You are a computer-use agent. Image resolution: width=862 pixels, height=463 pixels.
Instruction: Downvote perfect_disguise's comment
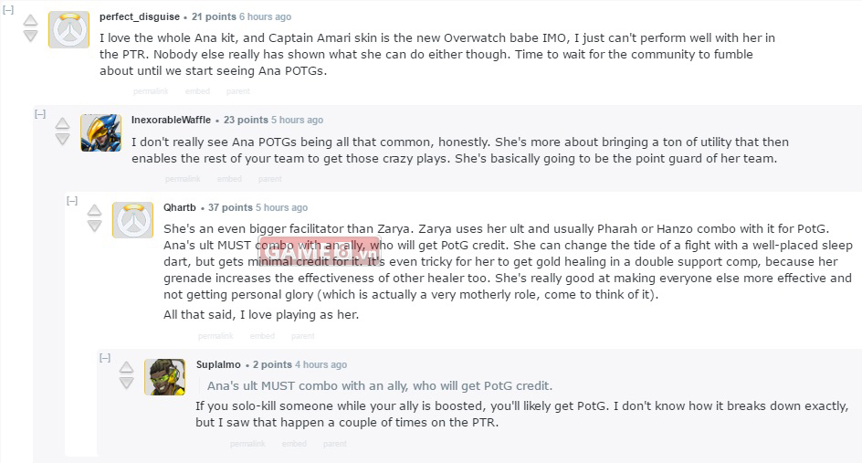[x=30, y=36]
